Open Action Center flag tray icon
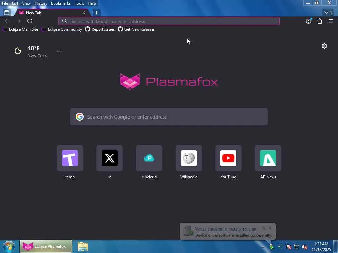This screenshot has height=253, width=338. coord(289,247)
